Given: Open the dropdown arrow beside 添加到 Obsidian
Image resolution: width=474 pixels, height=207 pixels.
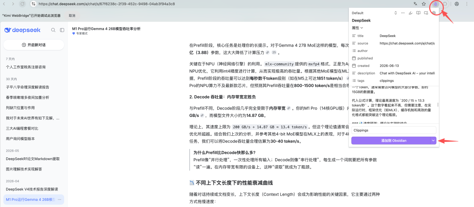Looking at the screenshot, I should click(434, 141).
